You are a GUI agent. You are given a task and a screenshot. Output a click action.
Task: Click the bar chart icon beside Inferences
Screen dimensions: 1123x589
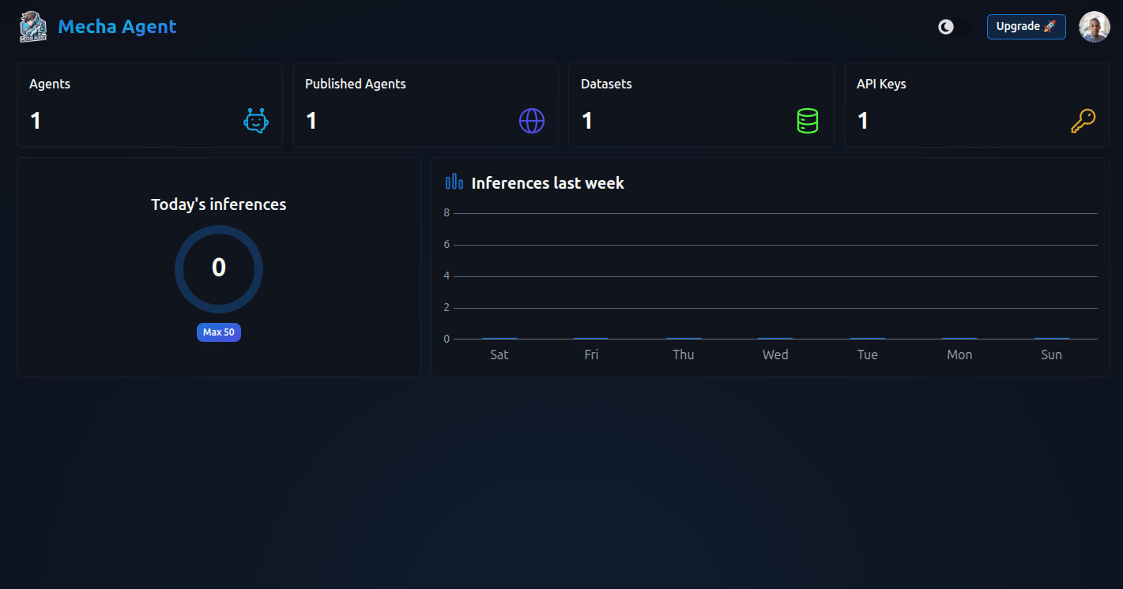tap(454, 182)
